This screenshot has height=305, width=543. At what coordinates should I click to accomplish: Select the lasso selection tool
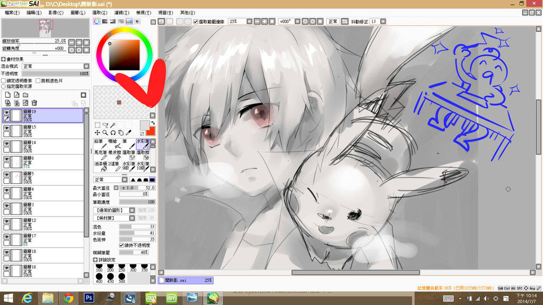click(106, 125)
